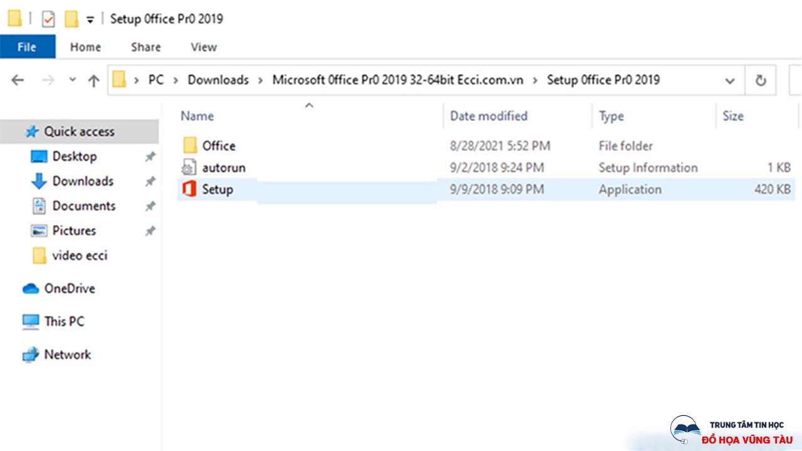
Task: Unpin Desktop using its pin icon
Action: pos(150,157)
